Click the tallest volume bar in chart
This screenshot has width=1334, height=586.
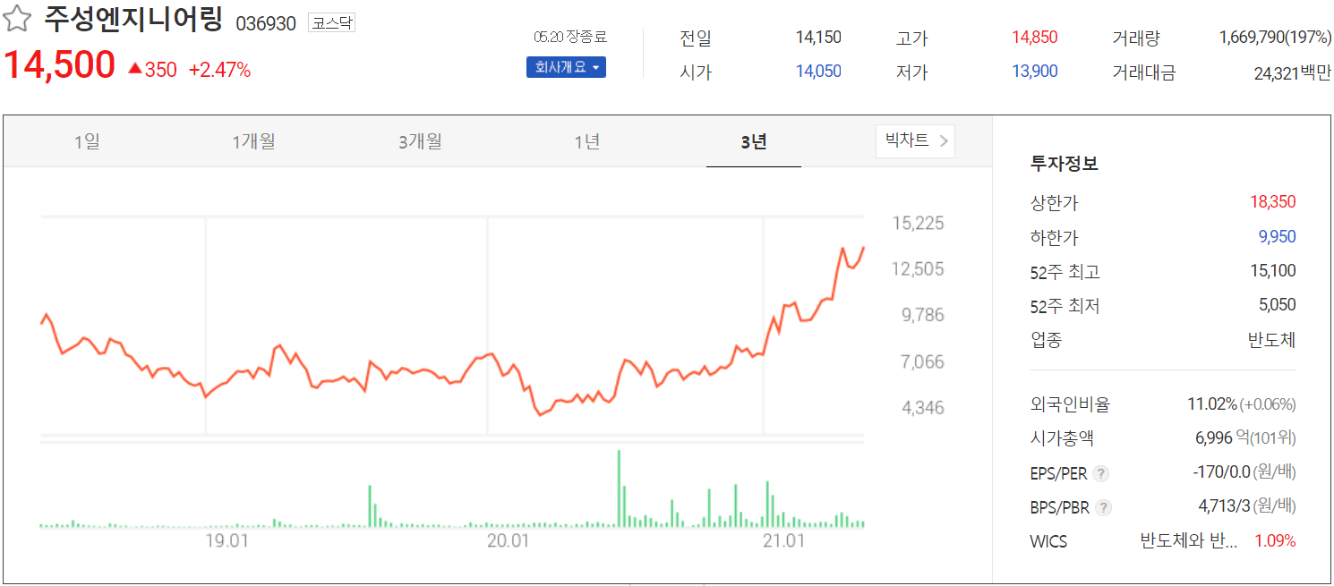(619, 488)
